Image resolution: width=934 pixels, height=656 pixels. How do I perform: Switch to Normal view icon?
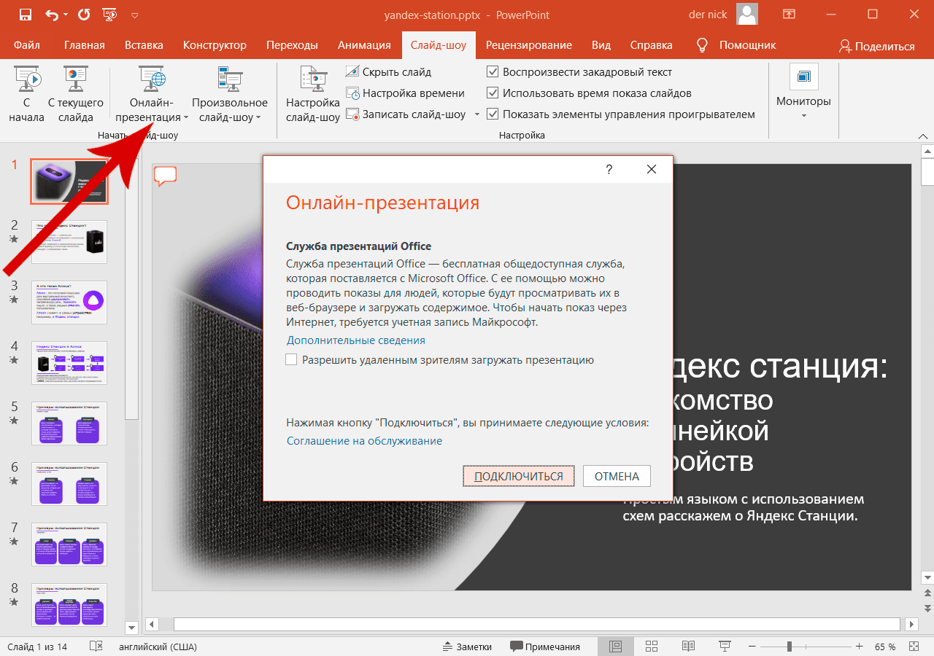(x=615, y=647)
